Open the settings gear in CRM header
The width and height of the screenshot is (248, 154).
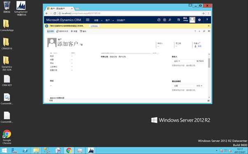point(199,20)
